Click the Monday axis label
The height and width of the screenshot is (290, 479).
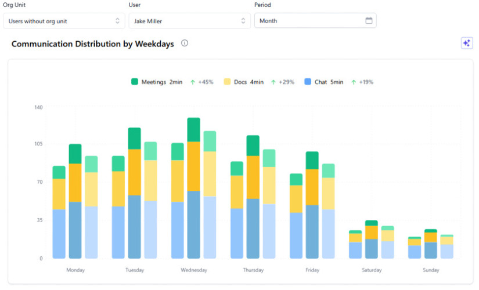pos(75,270)
